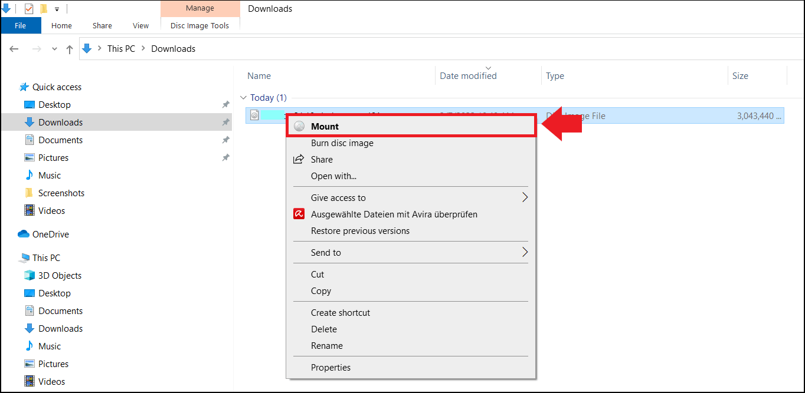Click the Quick access star icon
805x393 pixels.
24,87
